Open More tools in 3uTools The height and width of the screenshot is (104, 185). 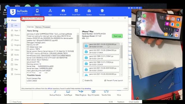tap(119, 93)
